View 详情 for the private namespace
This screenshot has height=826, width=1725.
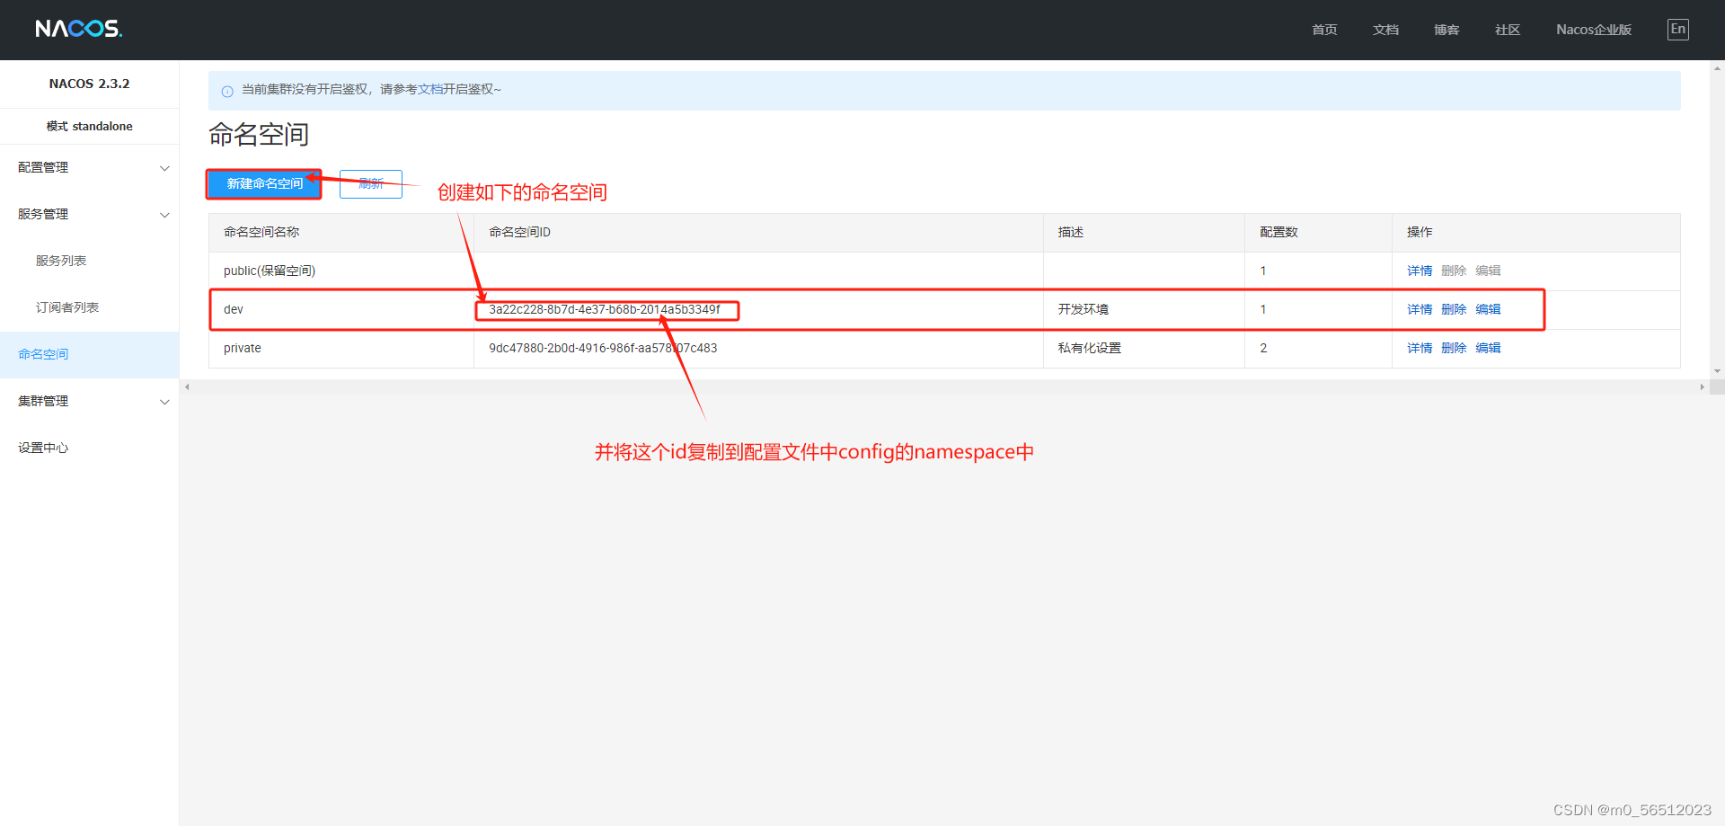(x=1420, y=348)
